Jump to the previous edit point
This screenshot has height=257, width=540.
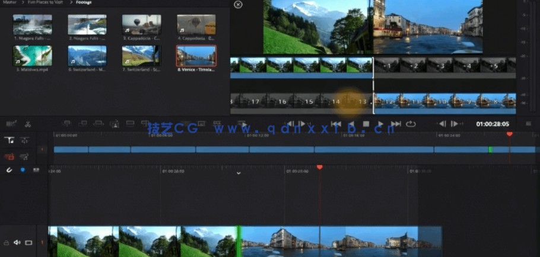click(x=291, y=124)
